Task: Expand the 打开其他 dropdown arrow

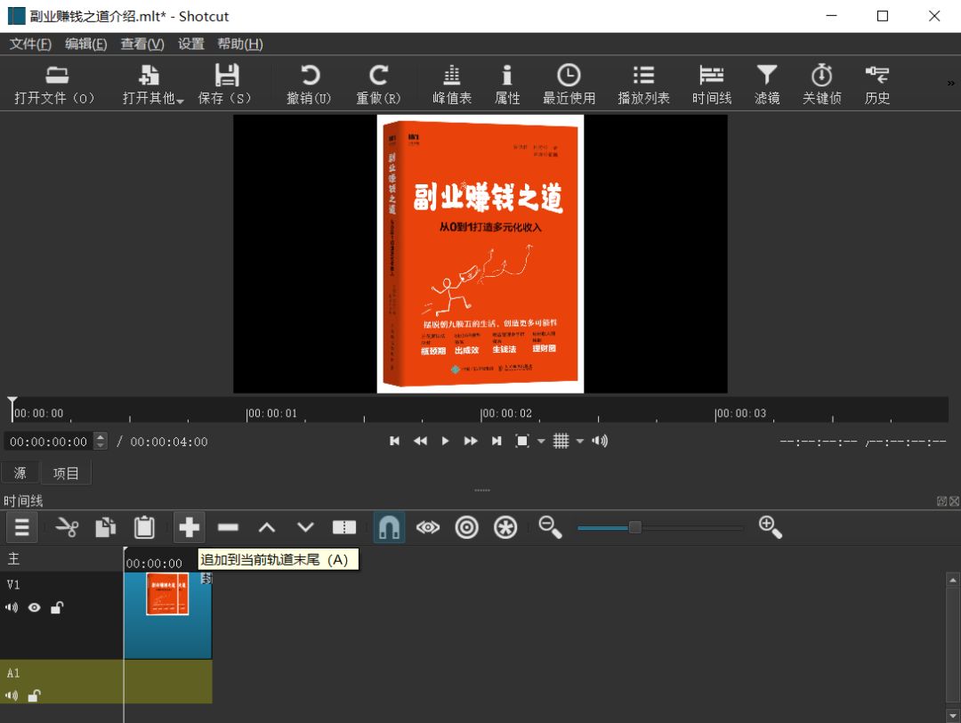Action: 180,101
